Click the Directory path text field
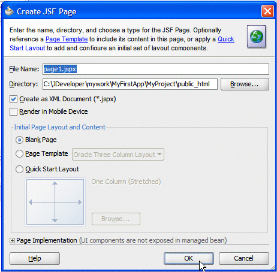This screenshot has width=277, height=272. [130, 84]
